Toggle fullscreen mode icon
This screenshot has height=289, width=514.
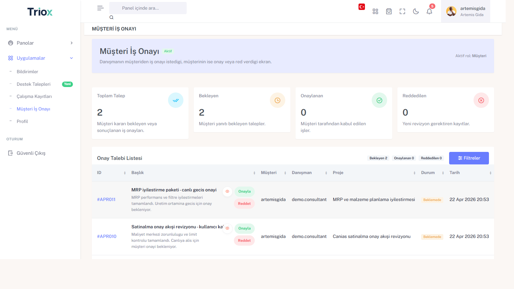[x=402, y=12]
